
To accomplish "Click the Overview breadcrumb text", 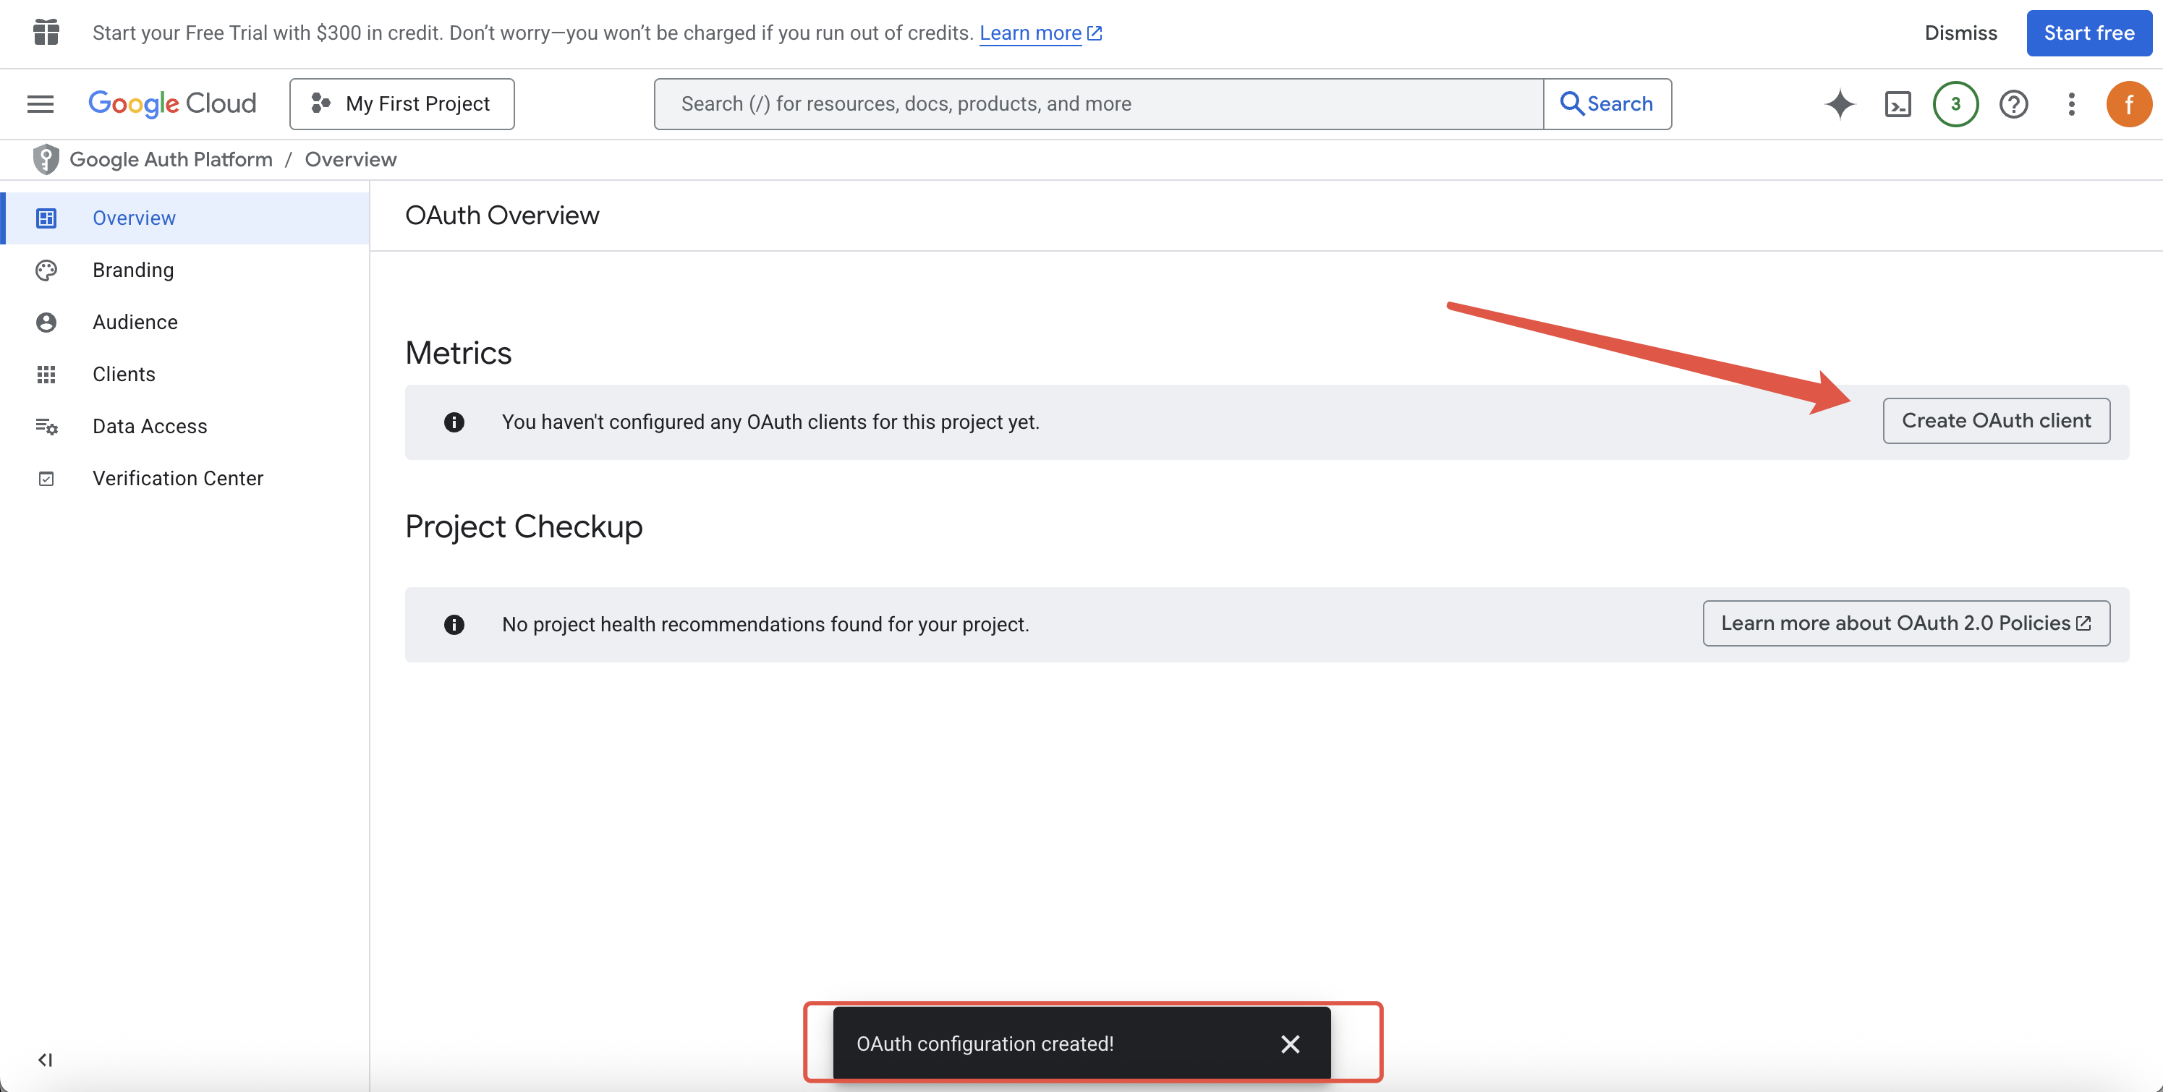I will [350, 158].
